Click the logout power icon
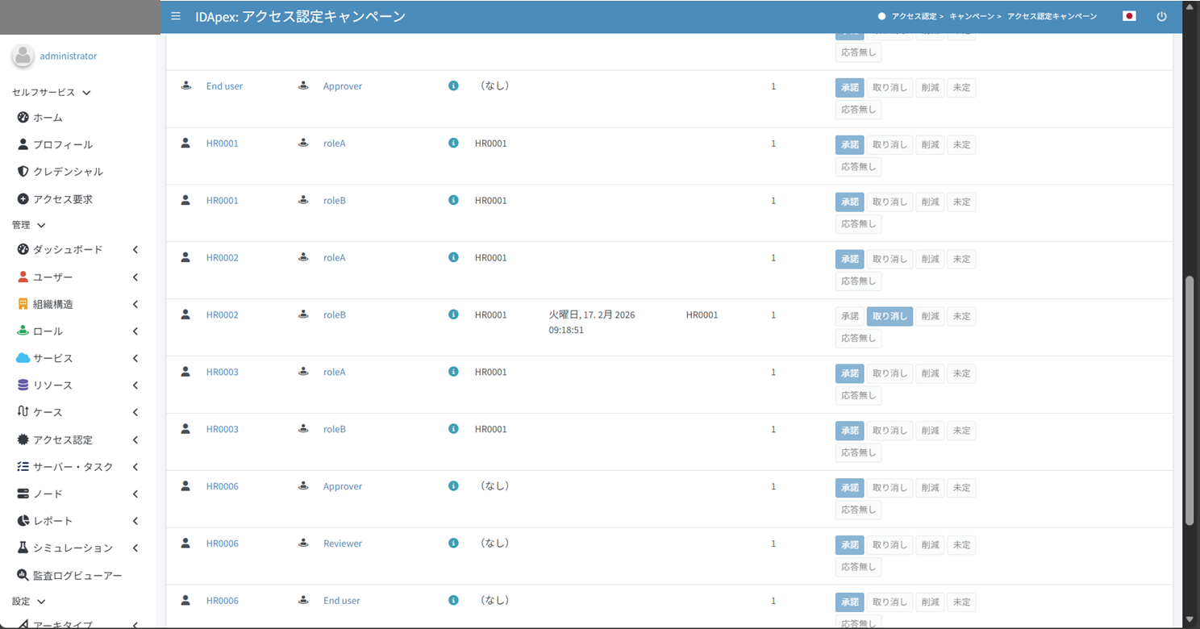The height and width of the screenshot is (629, 1200). pos(1161,16)
